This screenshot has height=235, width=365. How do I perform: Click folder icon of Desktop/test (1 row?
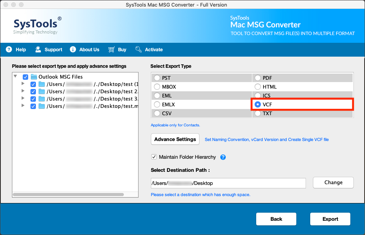(x=42, y=84)
